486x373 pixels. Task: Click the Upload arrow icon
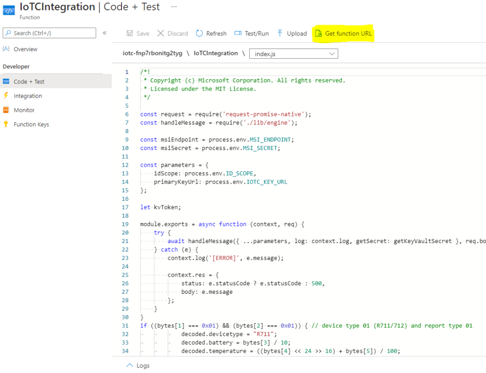click(x=280, y=34)
